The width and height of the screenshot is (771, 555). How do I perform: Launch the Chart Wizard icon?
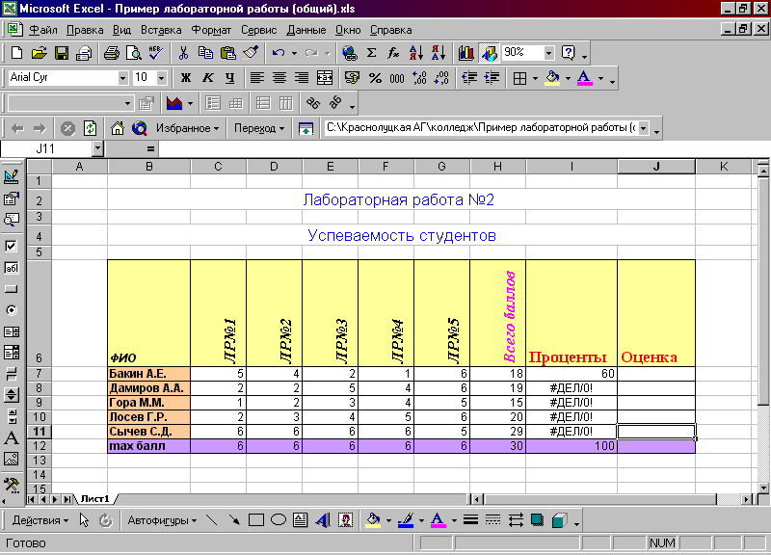pos(465,53)
